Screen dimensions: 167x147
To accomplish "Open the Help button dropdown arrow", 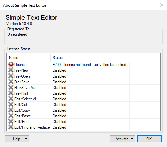I will (26, 139).
